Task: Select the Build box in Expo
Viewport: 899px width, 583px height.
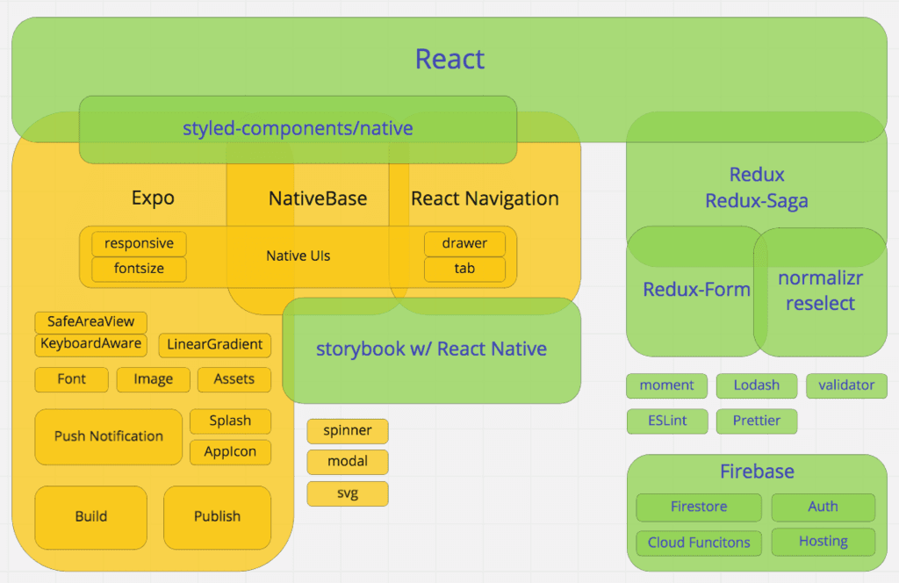Action: 91,517
